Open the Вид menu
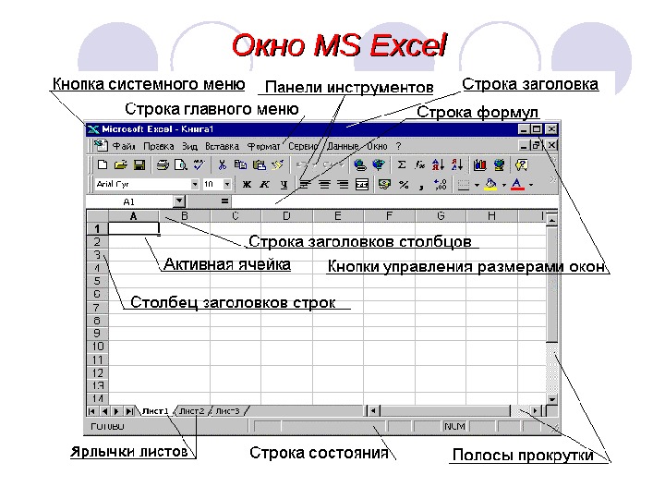 189,146
